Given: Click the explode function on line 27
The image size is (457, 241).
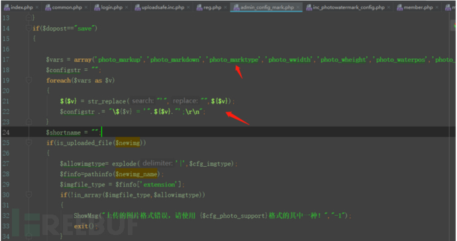Looking at the screenshot, I should pos(124,164).
